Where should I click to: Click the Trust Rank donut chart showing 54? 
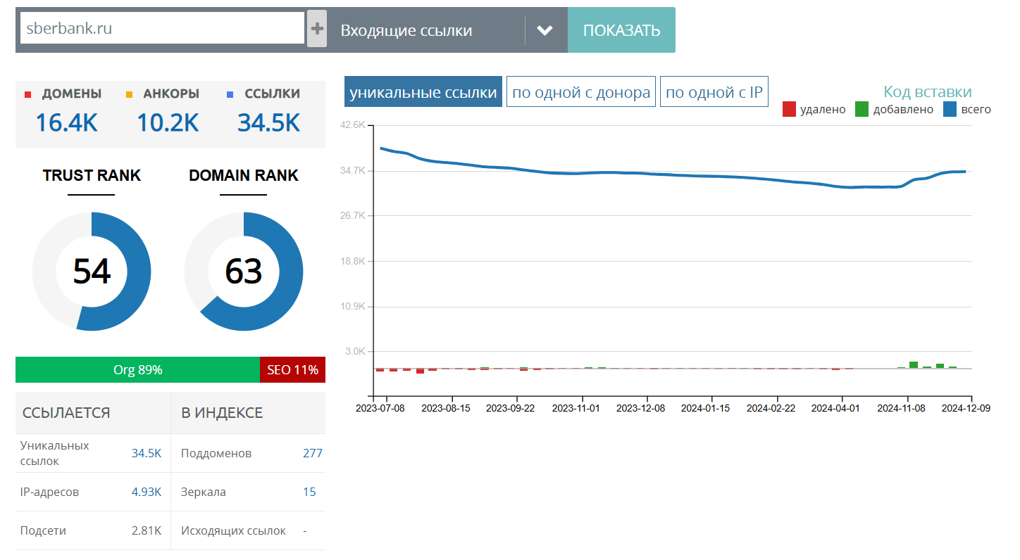[92, 272]
